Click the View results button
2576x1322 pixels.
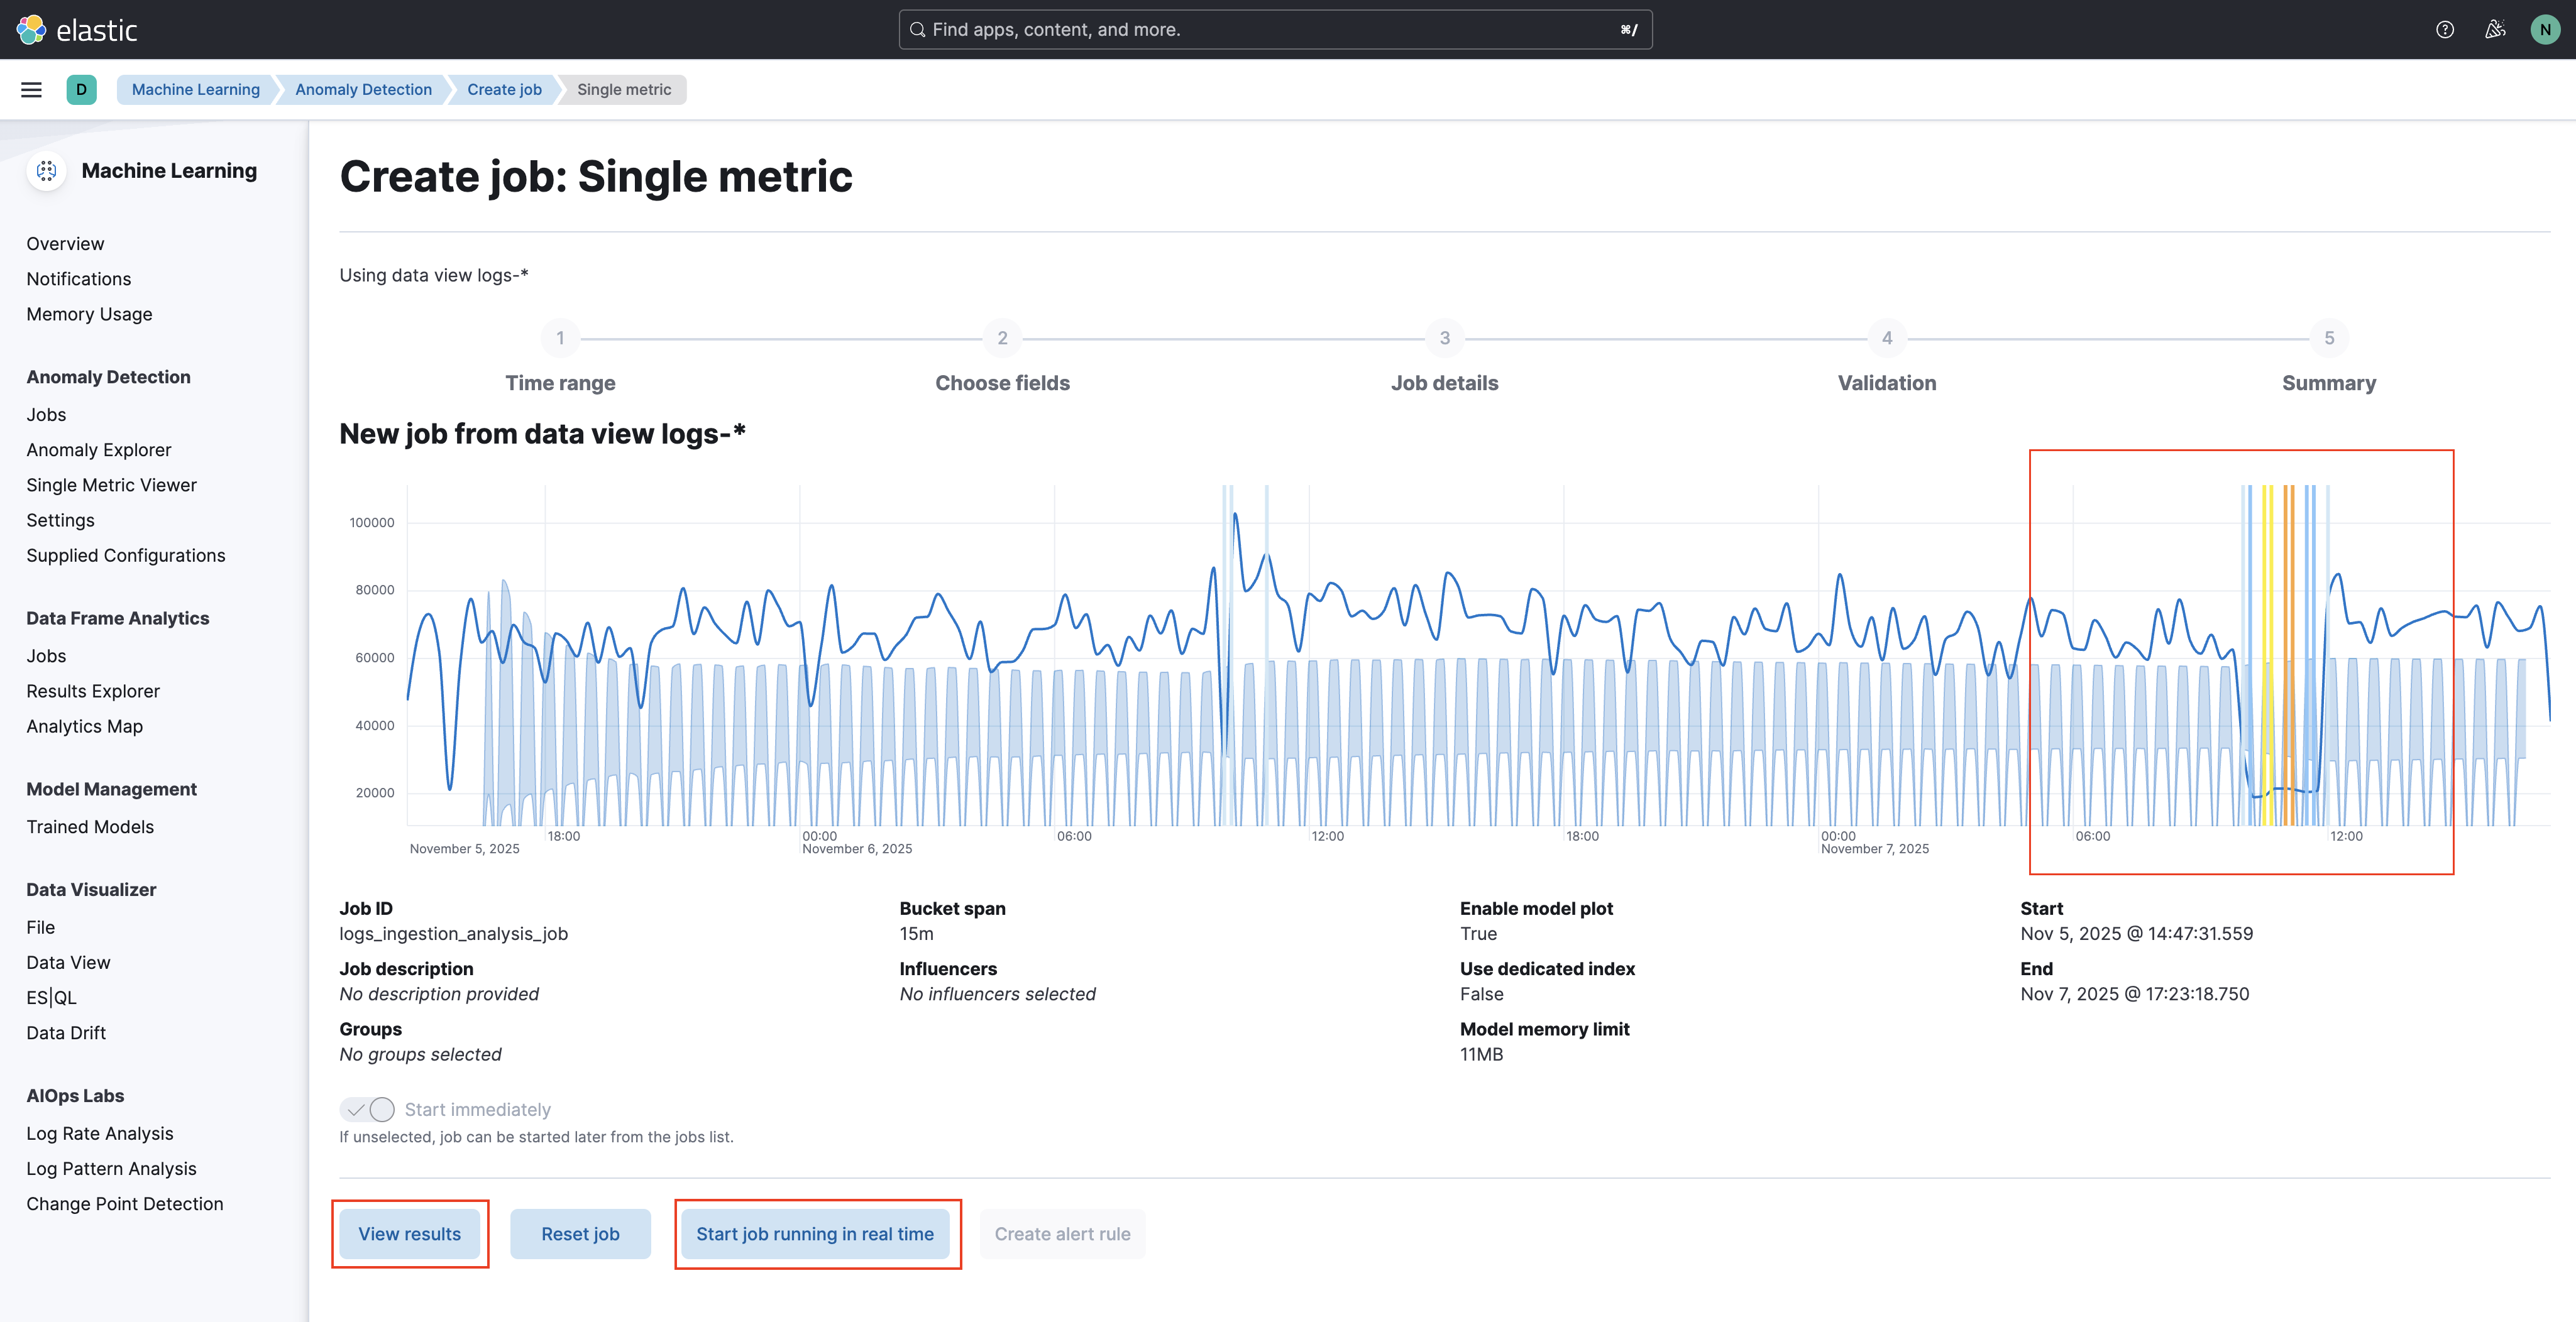point(410,1233)
